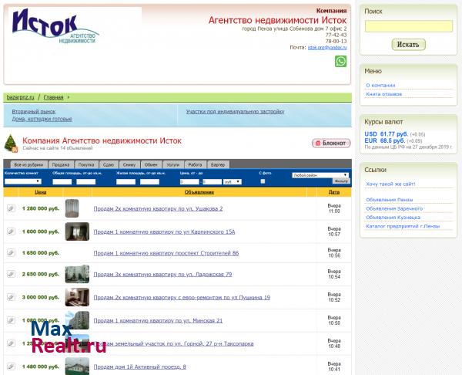This screenshot has width=462, height=375.
Task: Apply the Фильтр filter button
Action: pyautogui.click(x=341, y=181)
